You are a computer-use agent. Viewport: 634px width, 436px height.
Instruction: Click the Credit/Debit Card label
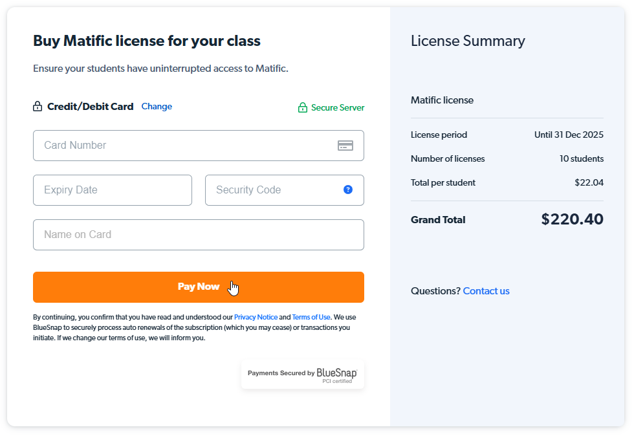pos(90,106)
